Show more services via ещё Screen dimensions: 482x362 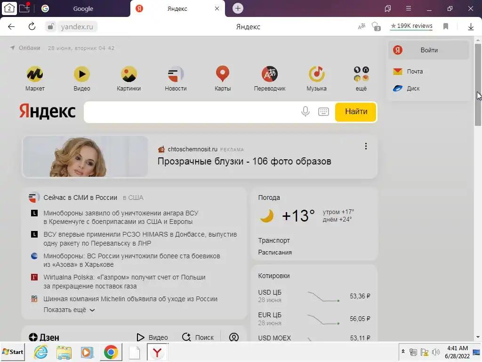click(x=361, y=79)
